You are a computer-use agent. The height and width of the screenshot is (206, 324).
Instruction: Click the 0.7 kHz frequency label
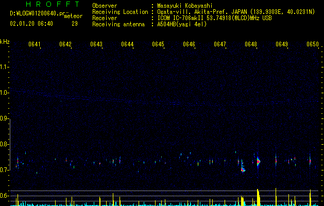click(4, 170)
